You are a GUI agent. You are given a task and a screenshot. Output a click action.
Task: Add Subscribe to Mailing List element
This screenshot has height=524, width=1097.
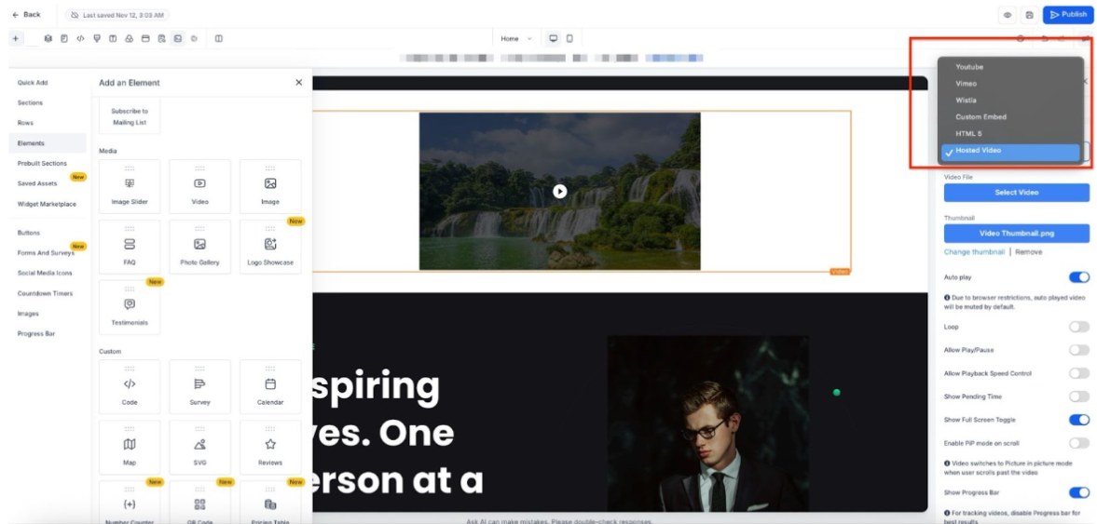click(130, 116)
